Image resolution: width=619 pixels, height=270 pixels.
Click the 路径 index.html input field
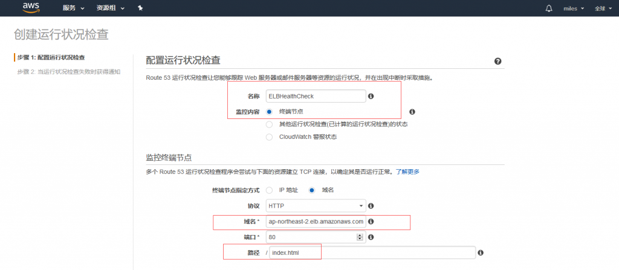tap(372, 252)
